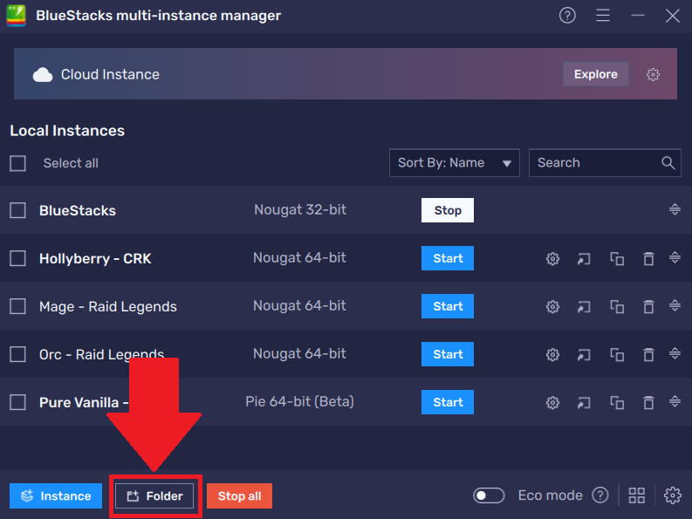Delete the Pure Vanilla instance
Viewport: 692px width, 519px height.
click(648, 403)
